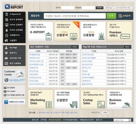
Task: Click the 상세검색 icon in search bar
Action: point(120,16)
